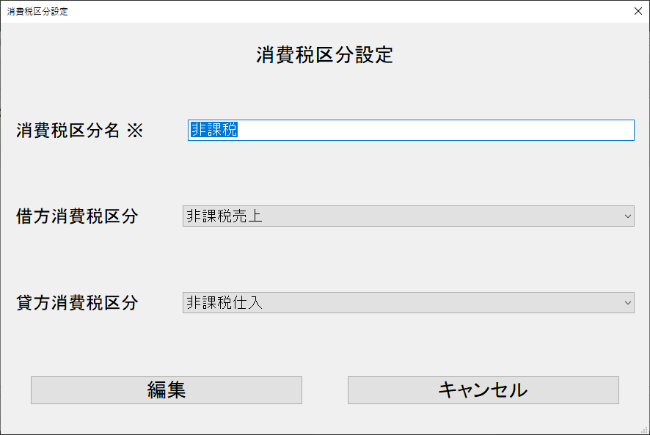Click the 借方消費税区分 dropdown arrow
This screenshot has width=650, height=435.
(629, 216)
